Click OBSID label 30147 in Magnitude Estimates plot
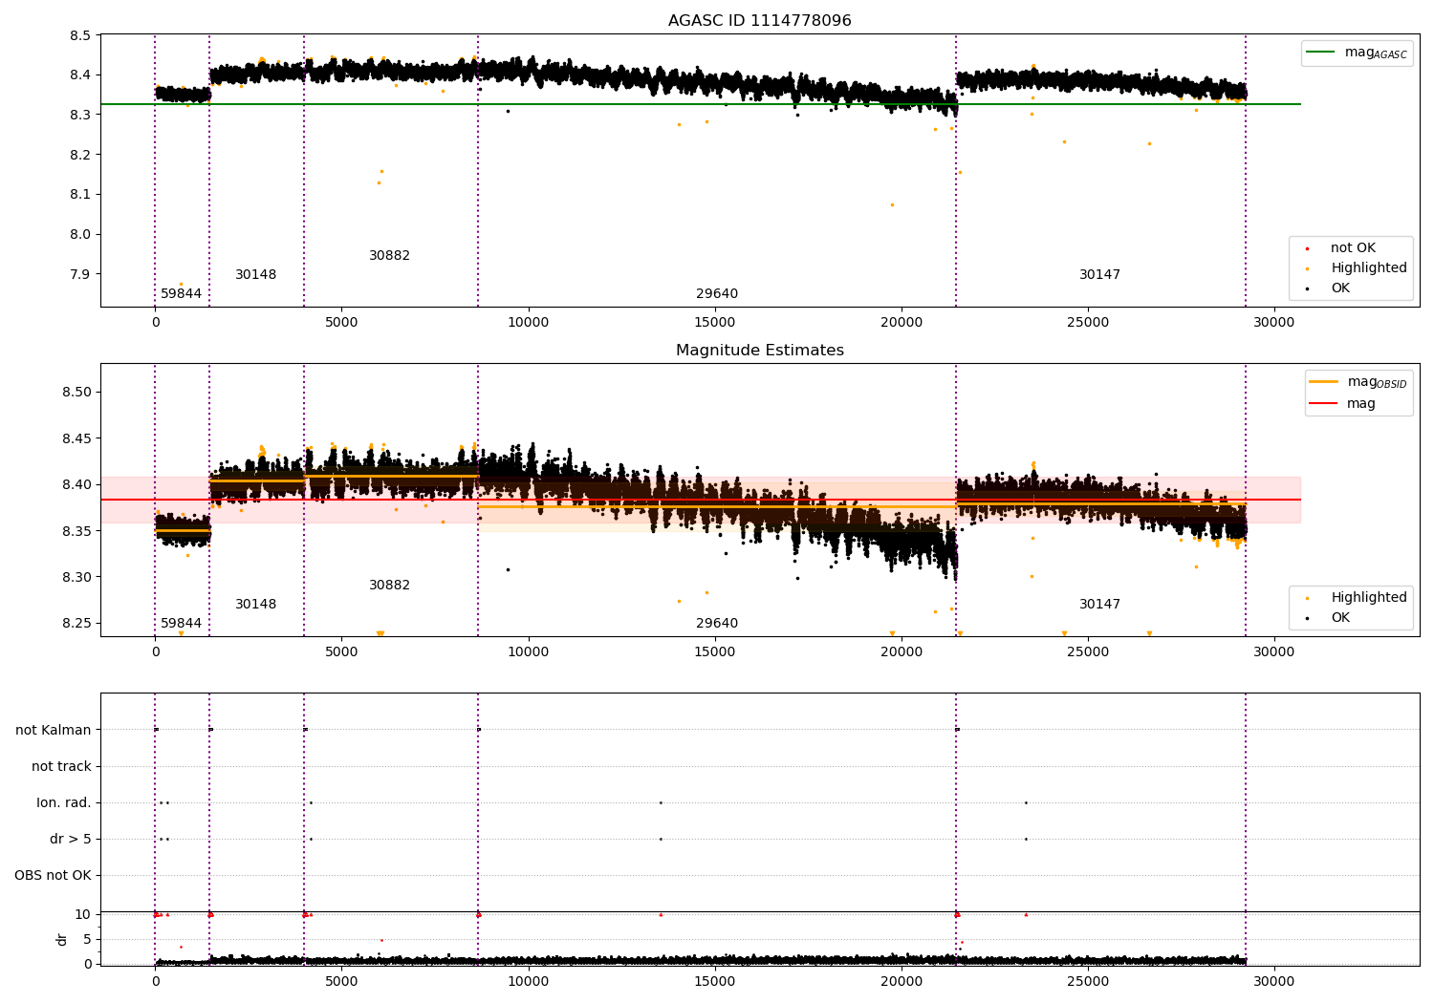 coord(1099,605)
